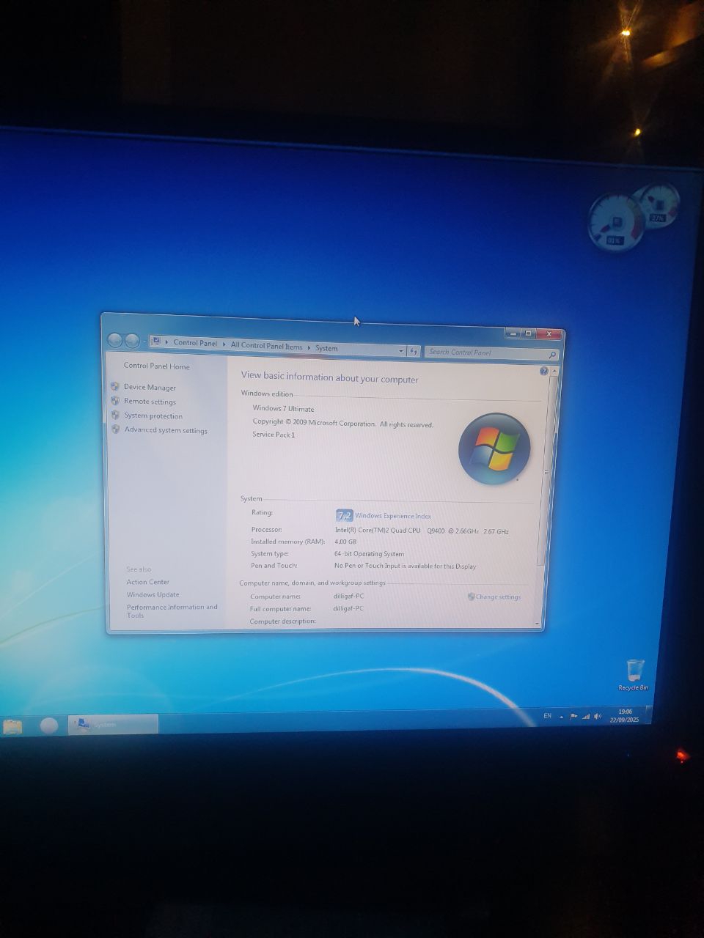Open the Recycle Bin on desktop
Viewport: 704px width, 938px height.
634,675
